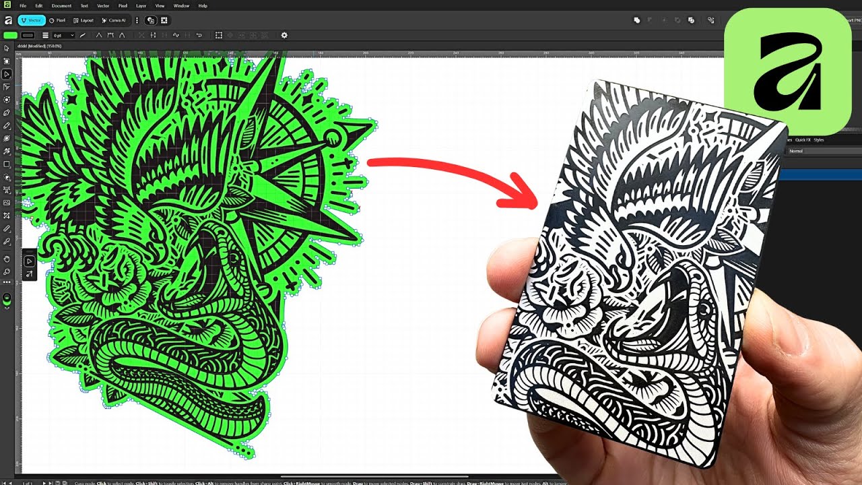Screen dimensions: 862x485
Task: Select the hand View tool
Action: [7, 259]
